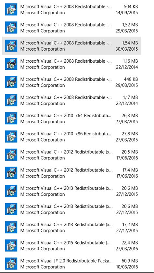This screenshot has width=154, height=273.
Task: Click the installer icon of the 504 KB entry
Action: coord(11,9)
